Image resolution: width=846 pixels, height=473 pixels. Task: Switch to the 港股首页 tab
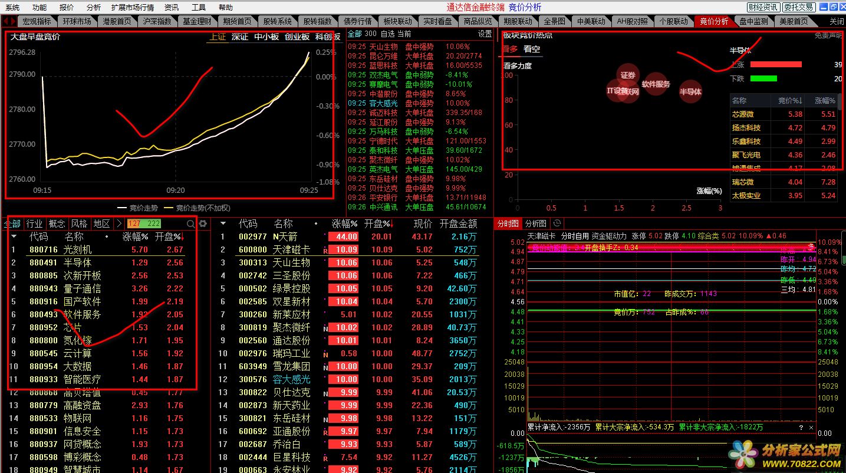[117, 21]
